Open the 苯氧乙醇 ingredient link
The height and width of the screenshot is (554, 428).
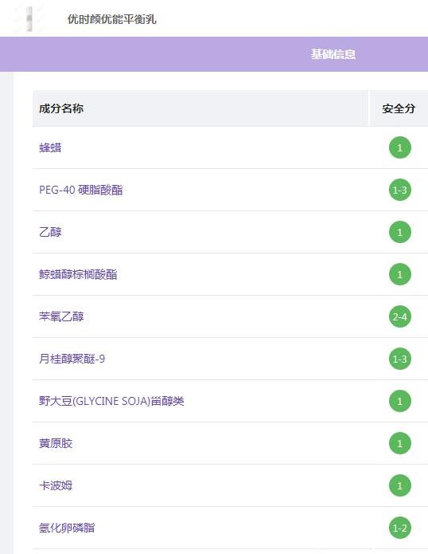coord(61,316)
